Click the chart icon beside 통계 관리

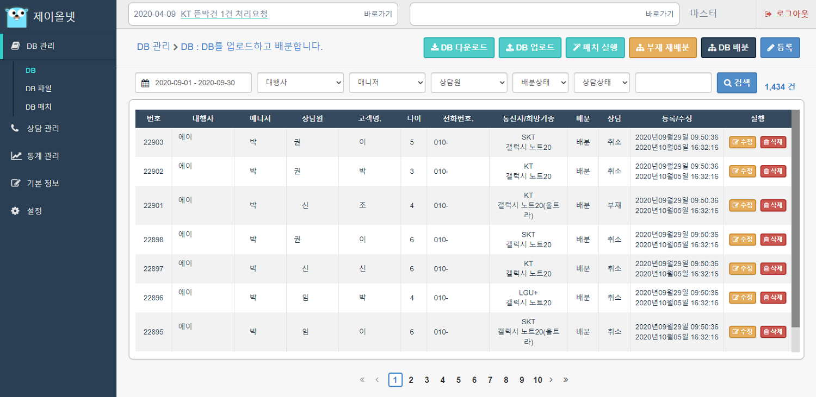pyautogui.click(x=16, y=156)
